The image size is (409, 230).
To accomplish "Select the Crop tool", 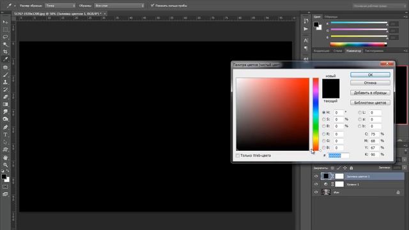I will coord(5,52).
